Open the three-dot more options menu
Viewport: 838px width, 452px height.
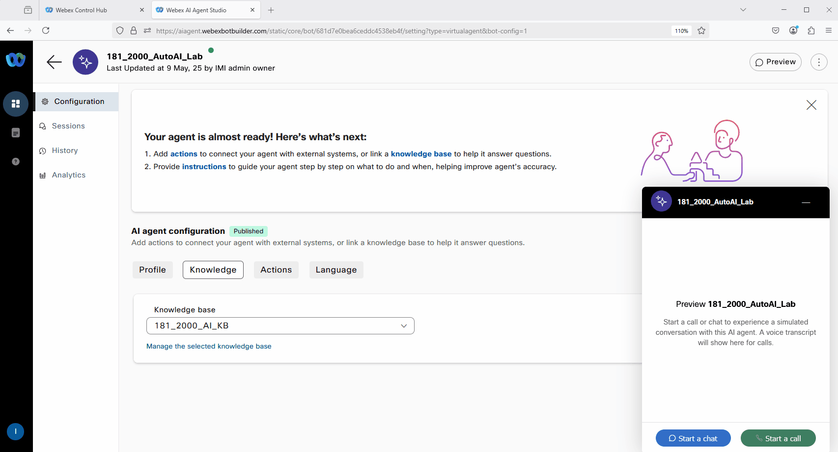pyautogui.click(x=818, y=62)
